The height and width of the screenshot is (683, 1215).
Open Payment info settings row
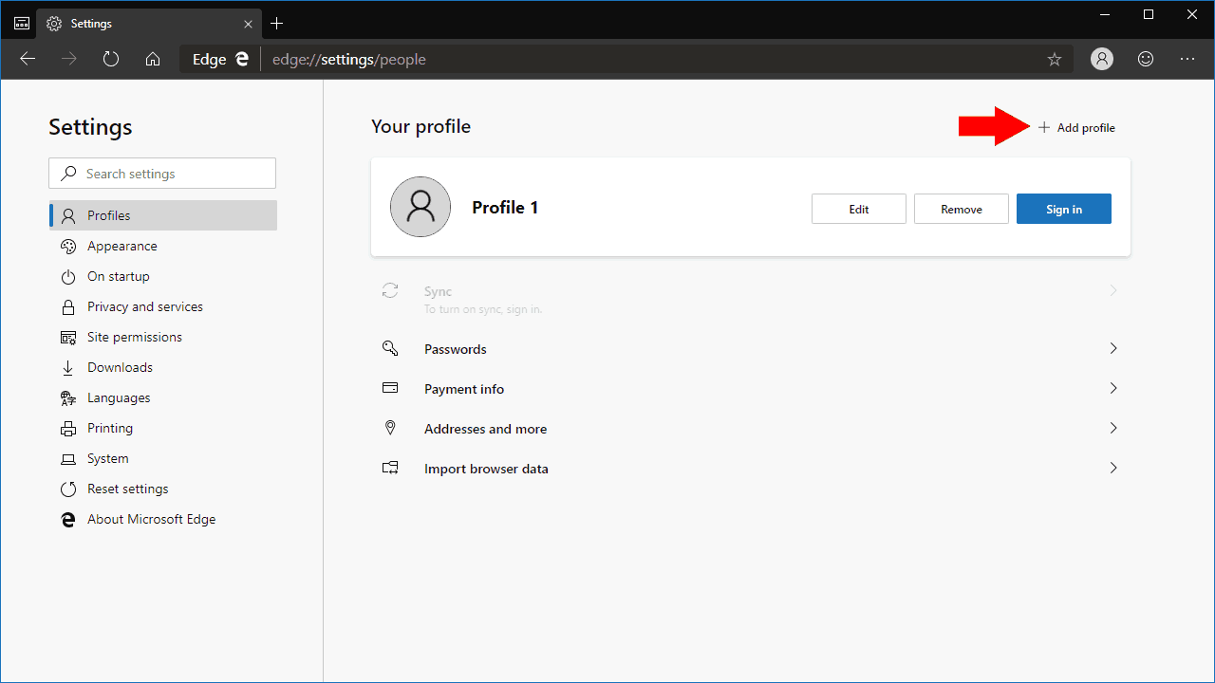click(x=751, y=388)
